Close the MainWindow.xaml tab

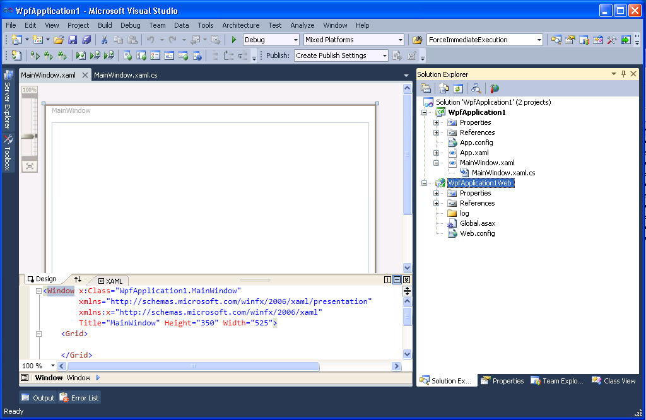pyautogui.click(x=85, y=75)
